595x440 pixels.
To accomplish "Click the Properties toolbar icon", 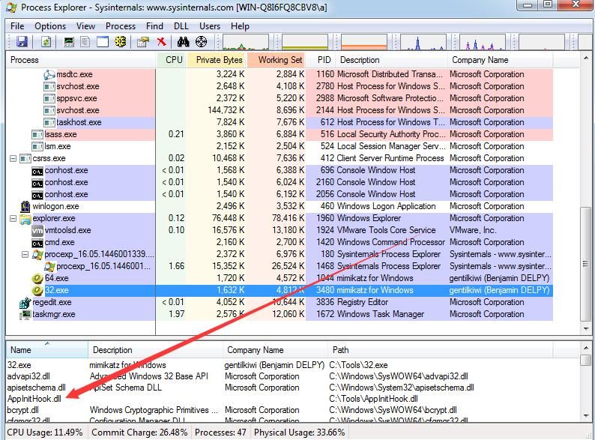I will (x=142, y=42).
